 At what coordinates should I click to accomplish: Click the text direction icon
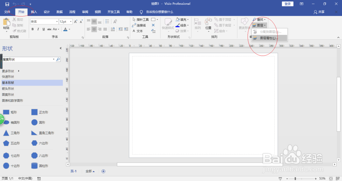113,29
